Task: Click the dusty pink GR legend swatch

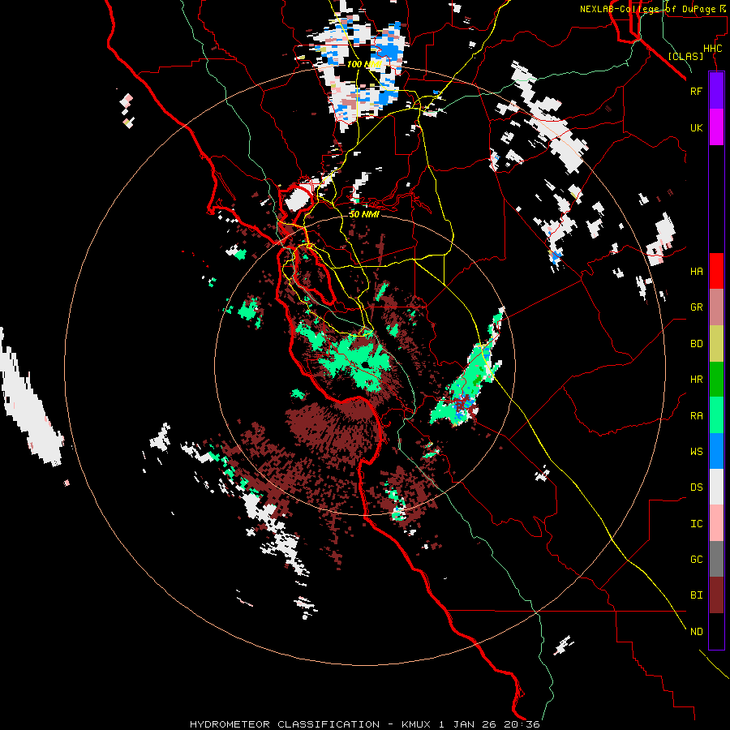Action: click(716, 307)
